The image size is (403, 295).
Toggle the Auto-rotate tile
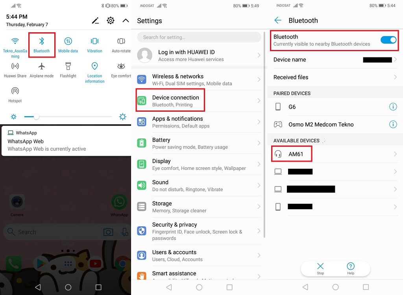pos(121,45)
